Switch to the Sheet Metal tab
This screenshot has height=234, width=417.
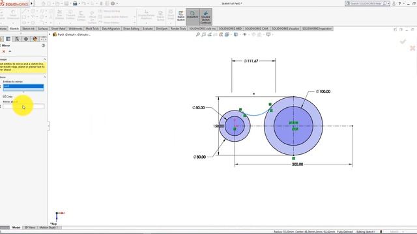pos(58,29)
